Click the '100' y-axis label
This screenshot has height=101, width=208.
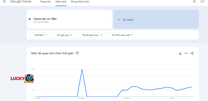(32, 69)
